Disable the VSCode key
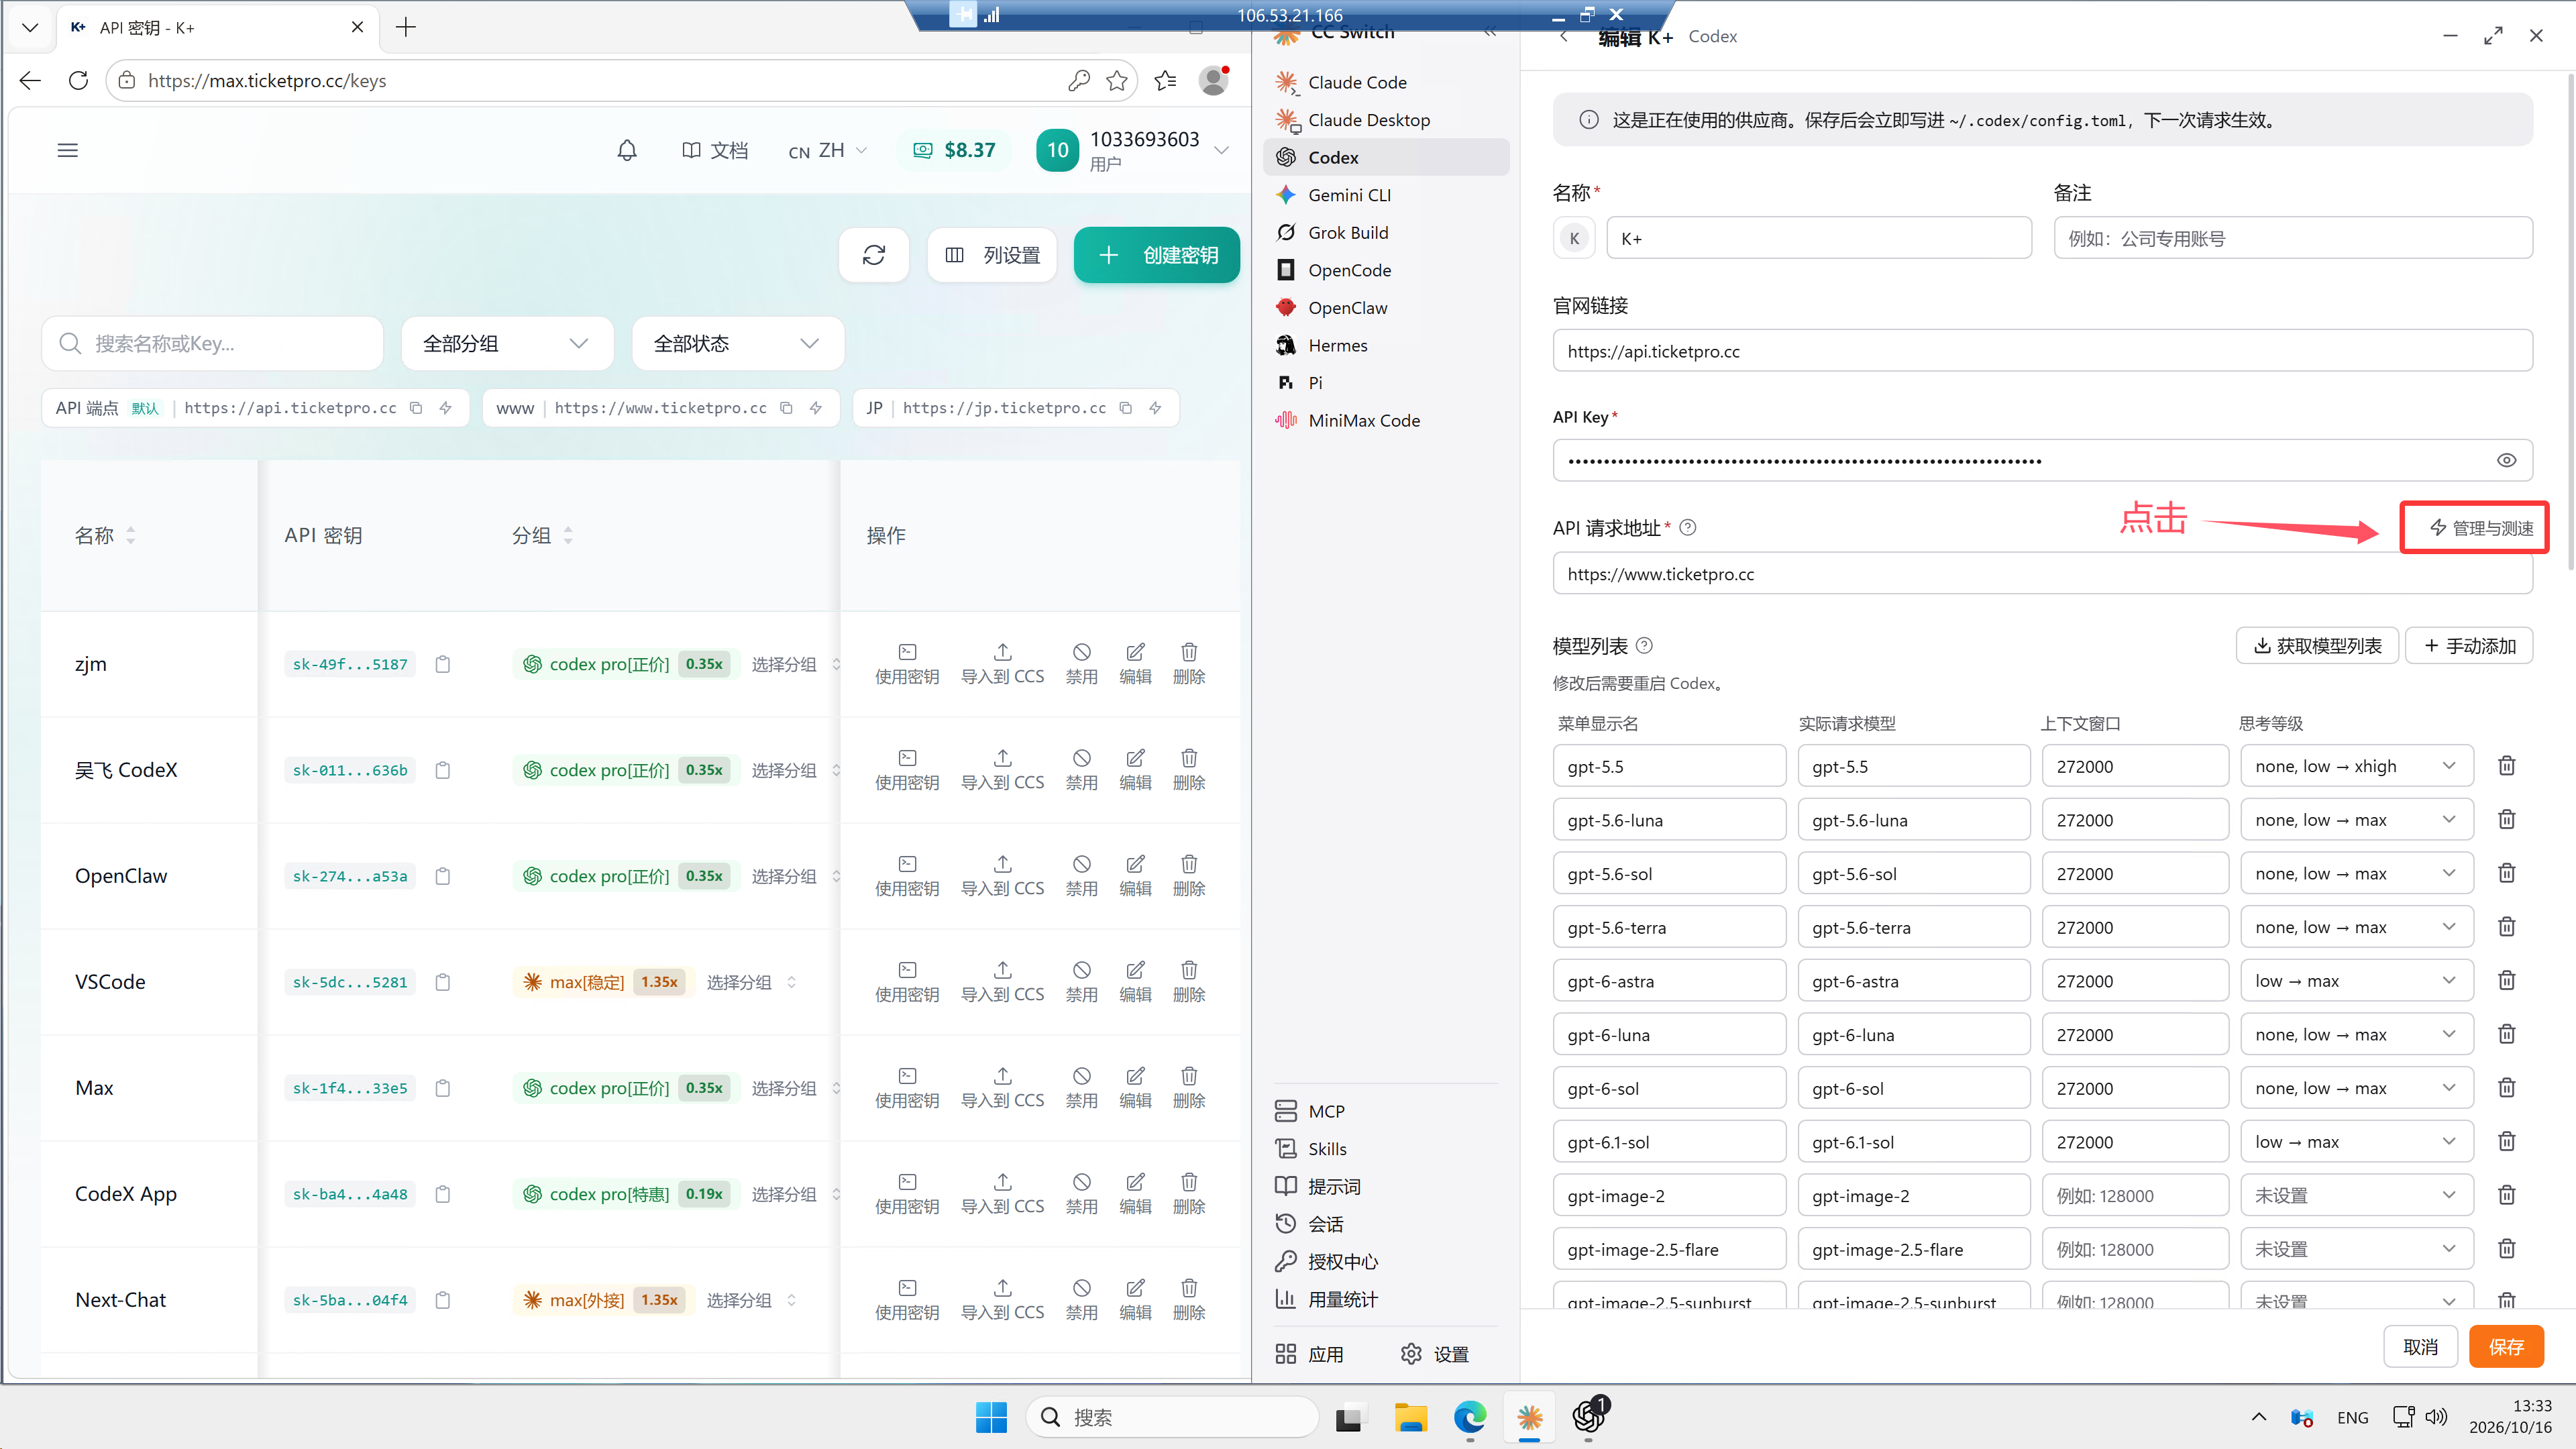Viewport: 2576px width, 1449px height. (x=1081, y=982)
